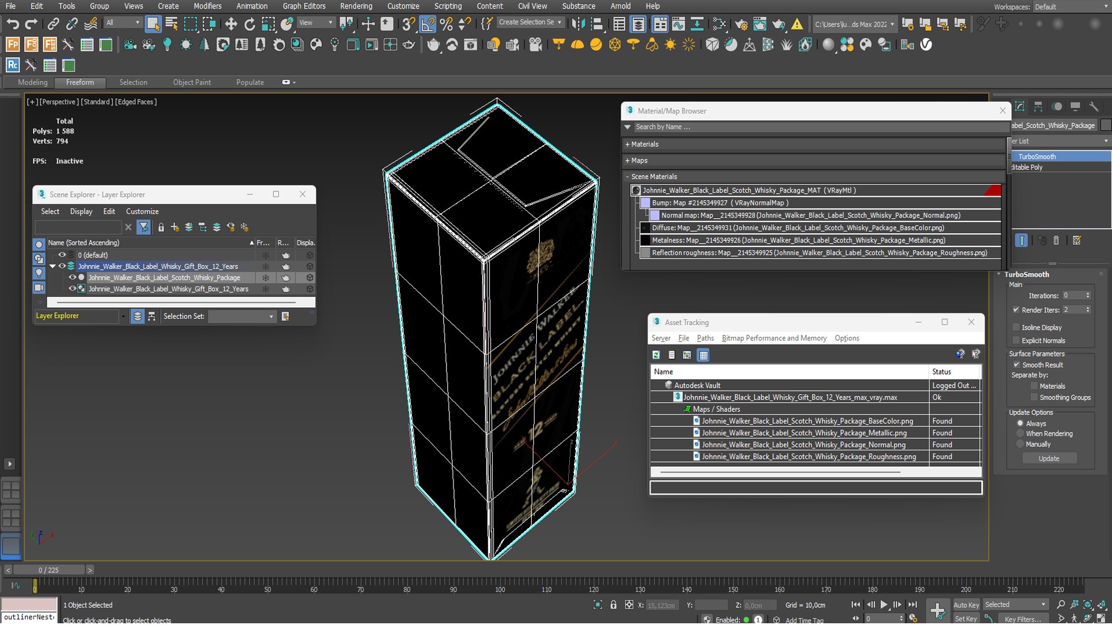Open the Rendering menu

[356, 6]
